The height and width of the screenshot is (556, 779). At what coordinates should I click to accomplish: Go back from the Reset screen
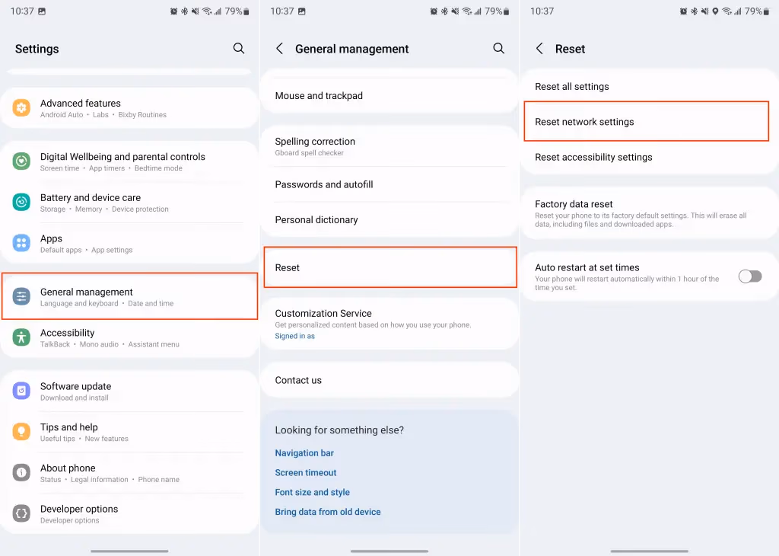point(539,48)
